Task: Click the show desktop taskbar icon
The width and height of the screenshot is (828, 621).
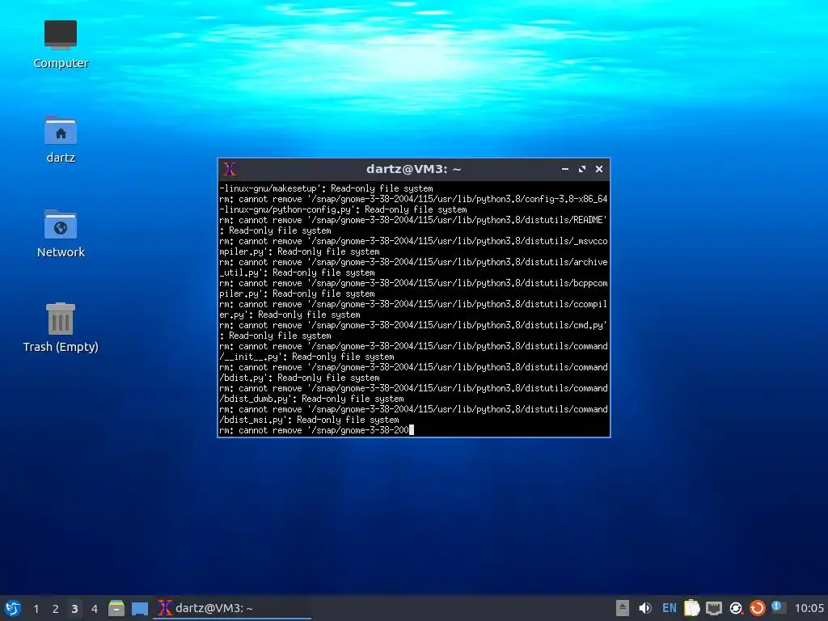Action: click(x=139, y=608)
